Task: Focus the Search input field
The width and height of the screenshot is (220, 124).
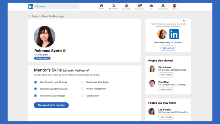Action: point(57,7)
